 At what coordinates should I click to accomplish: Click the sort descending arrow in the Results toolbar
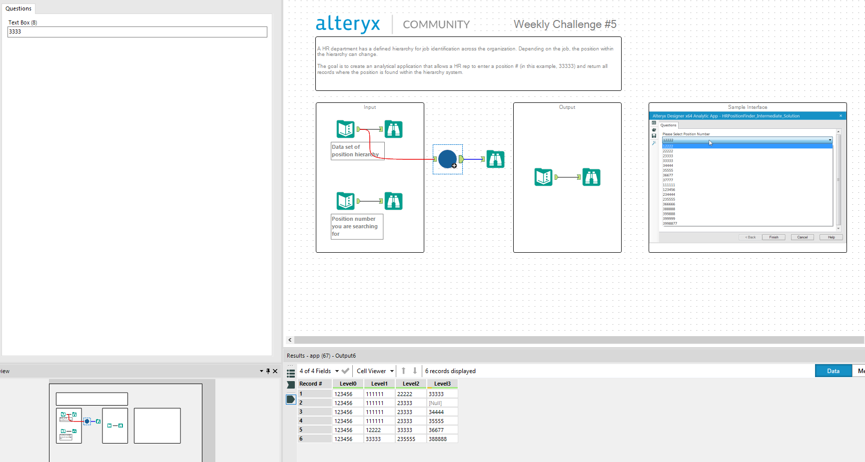coord(416,371)
